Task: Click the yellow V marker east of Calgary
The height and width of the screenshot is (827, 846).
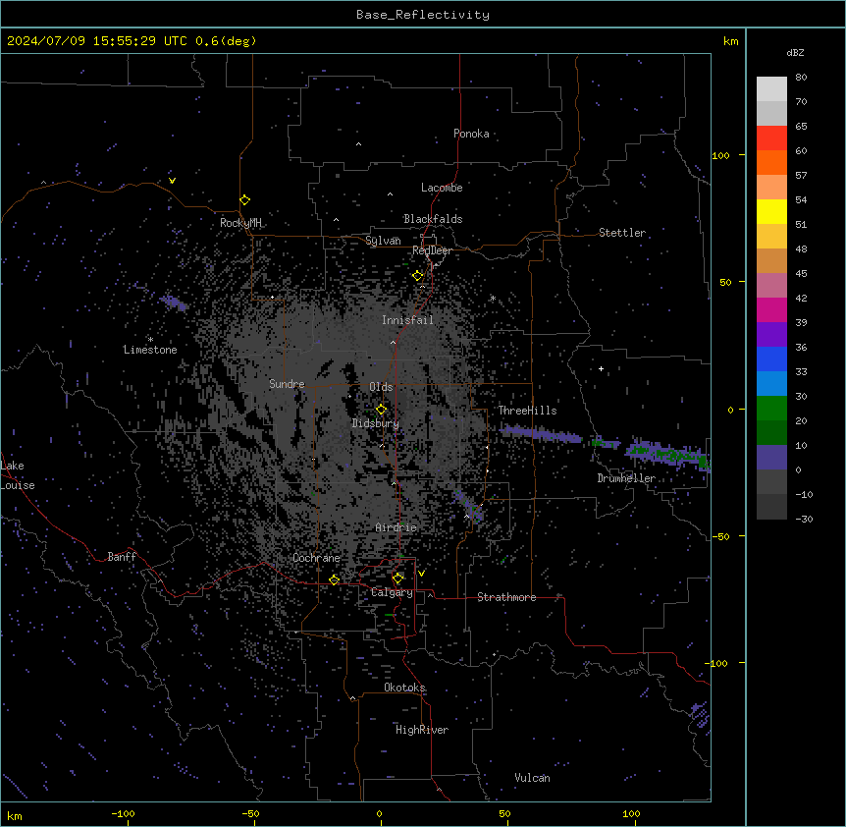Action: (421, 574)
